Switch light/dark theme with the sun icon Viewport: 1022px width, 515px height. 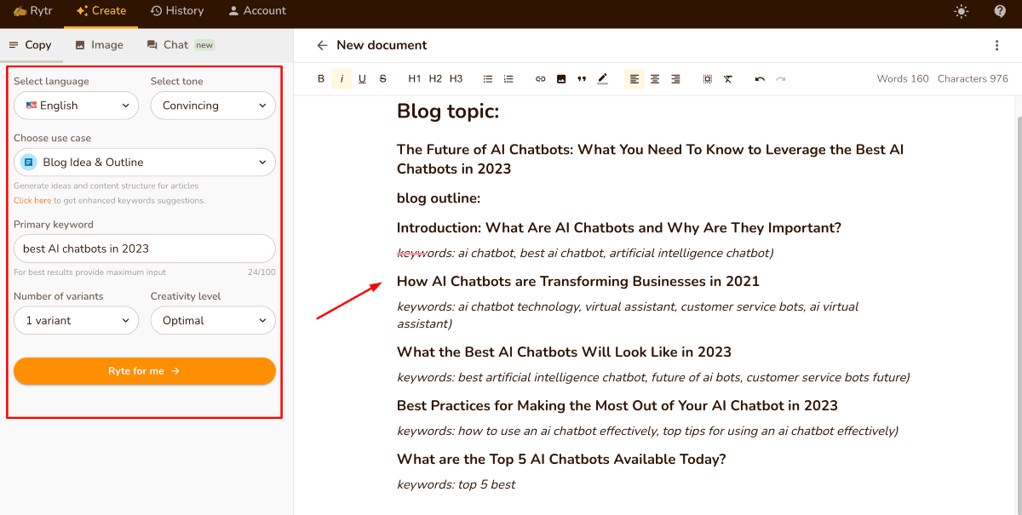[962, 11]
